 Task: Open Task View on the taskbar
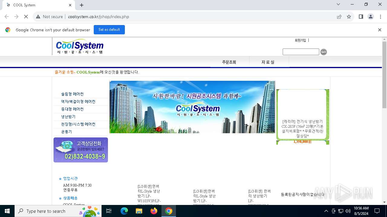[109, 211]
